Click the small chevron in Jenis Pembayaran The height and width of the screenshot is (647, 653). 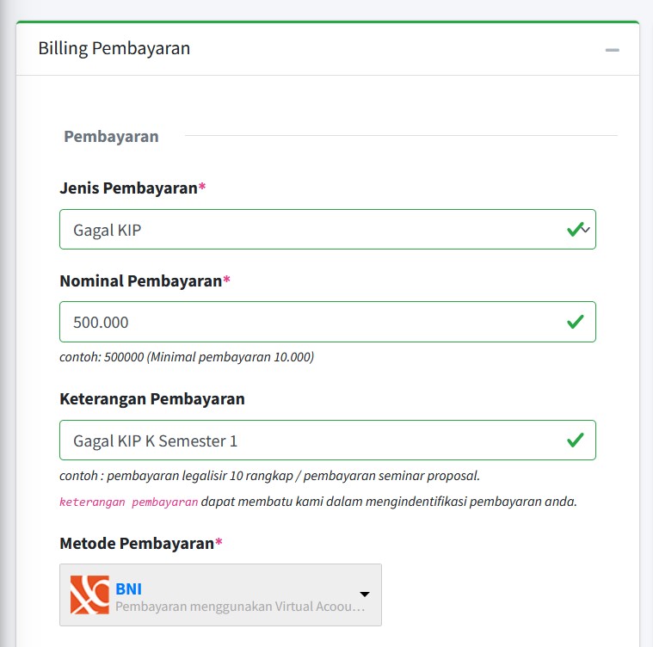pos(586,230)
